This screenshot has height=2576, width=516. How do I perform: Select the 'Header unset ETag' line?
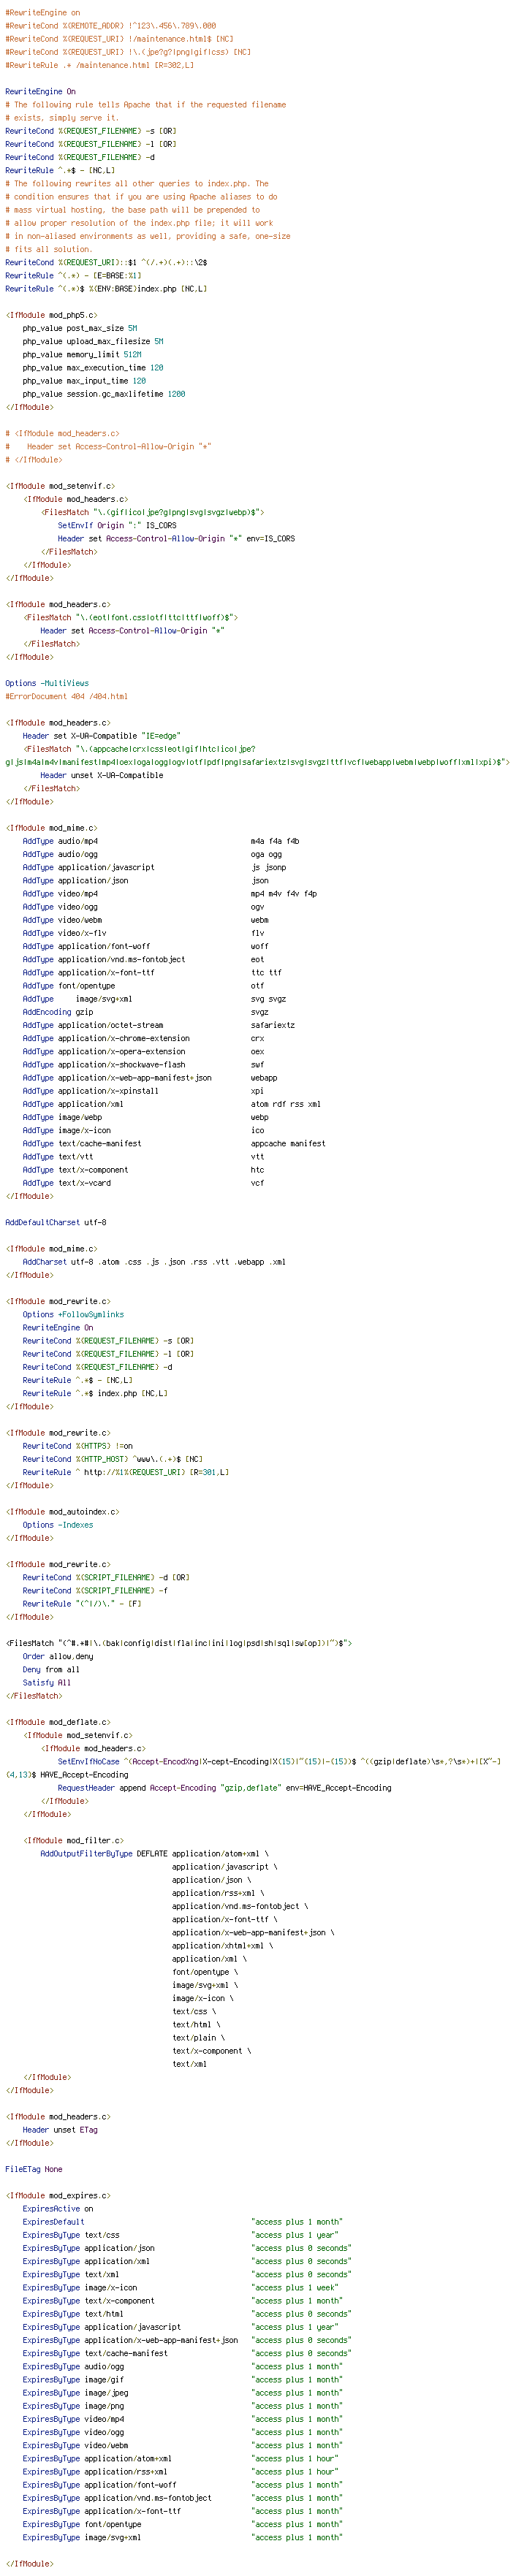pyautogui.click(x=60, y=2130)
